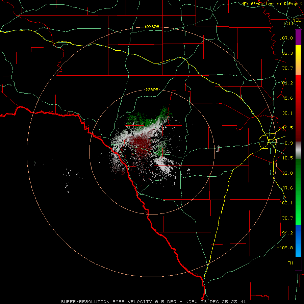Click the [KT] units label
The width and height of the screenshot is (304, 304).
288,23
